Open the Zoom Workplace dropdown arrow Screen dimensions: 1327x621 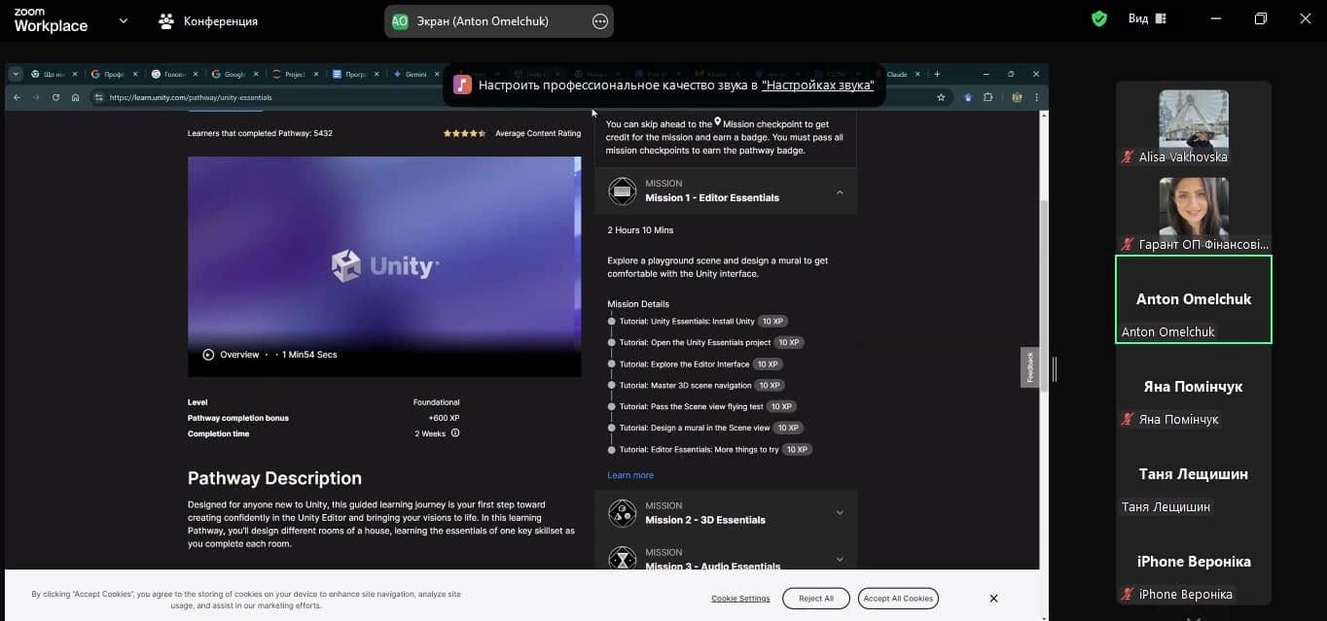click(123, 20)
